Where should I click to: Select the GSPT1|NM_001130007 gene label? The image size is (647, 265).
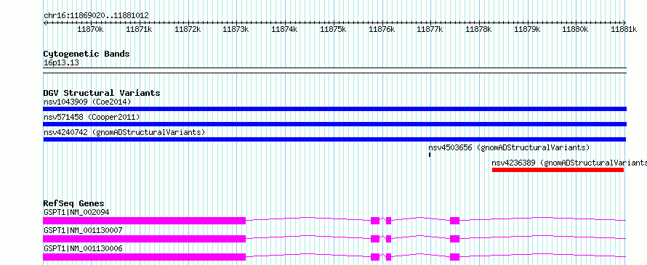click(x=83, y=230)
